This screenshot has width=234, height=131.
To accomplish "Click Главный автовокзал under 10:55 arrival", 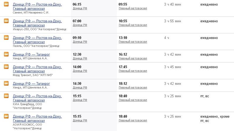I will 133,25.
